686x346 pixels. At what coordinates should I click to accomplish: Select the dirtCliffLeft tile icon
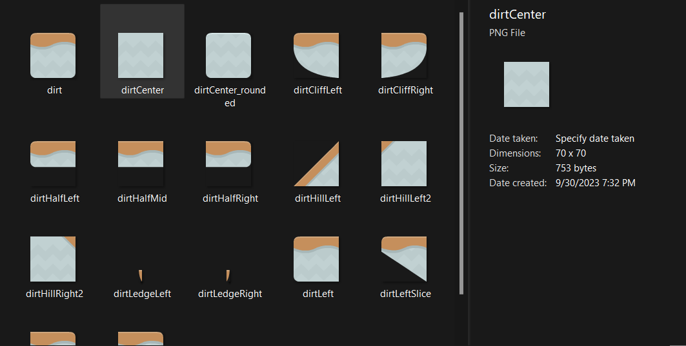(x=316, y=55)
